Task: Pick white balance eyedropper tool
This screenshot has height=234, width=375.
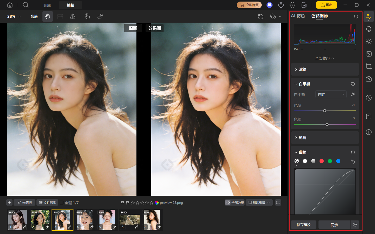Action: 353,94
